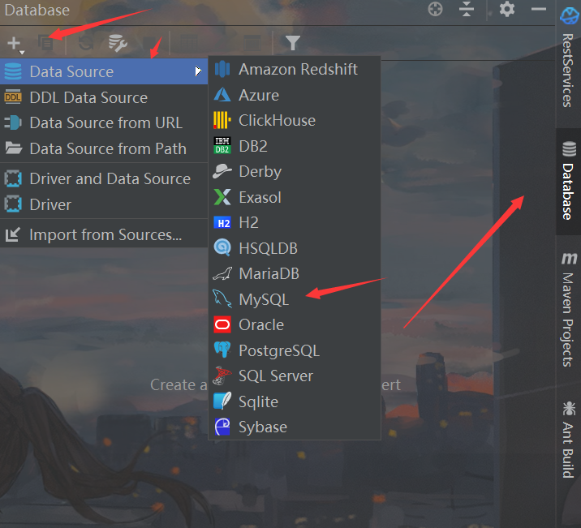The width and height of the screenshot is (581, 528).
Task: Choose PostgreSQL data source
Action: coord(295,350)
